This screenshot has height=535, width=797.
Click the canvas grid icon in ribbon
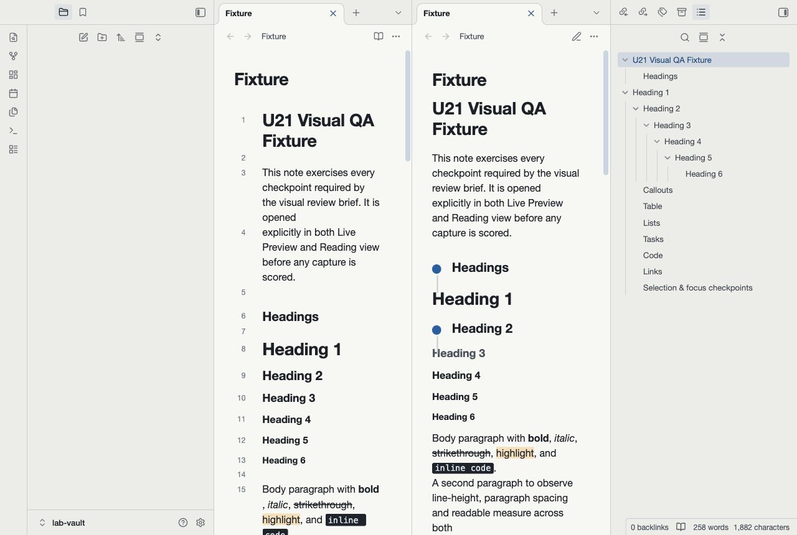point(14,75)
